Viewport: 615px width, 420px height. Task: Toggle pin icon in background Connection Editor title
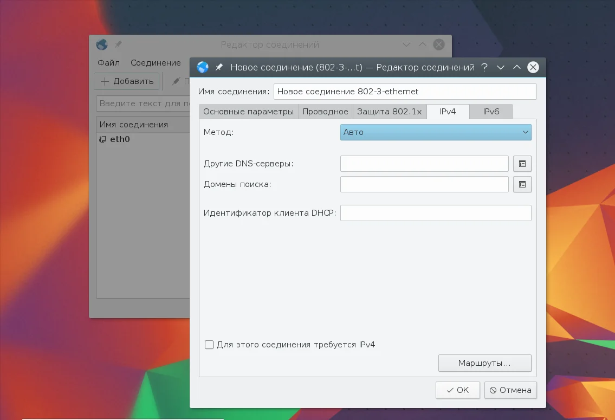118,44
